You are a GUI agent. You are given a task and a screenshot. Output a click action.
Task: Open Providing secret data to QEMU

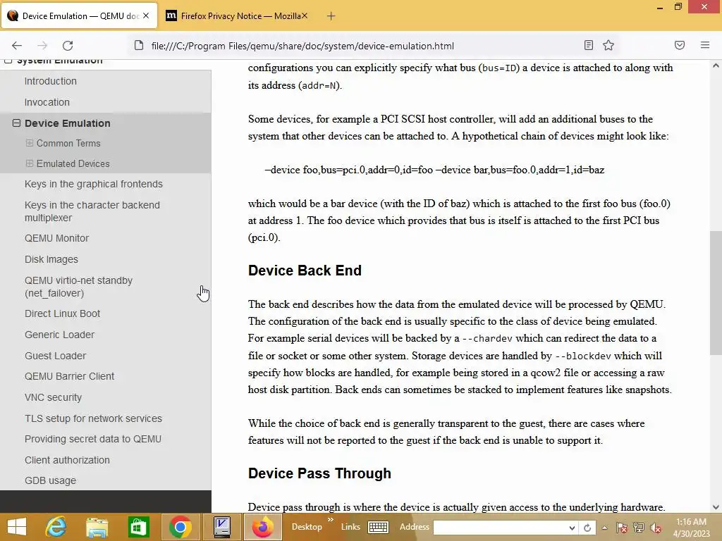click(93, 439)
